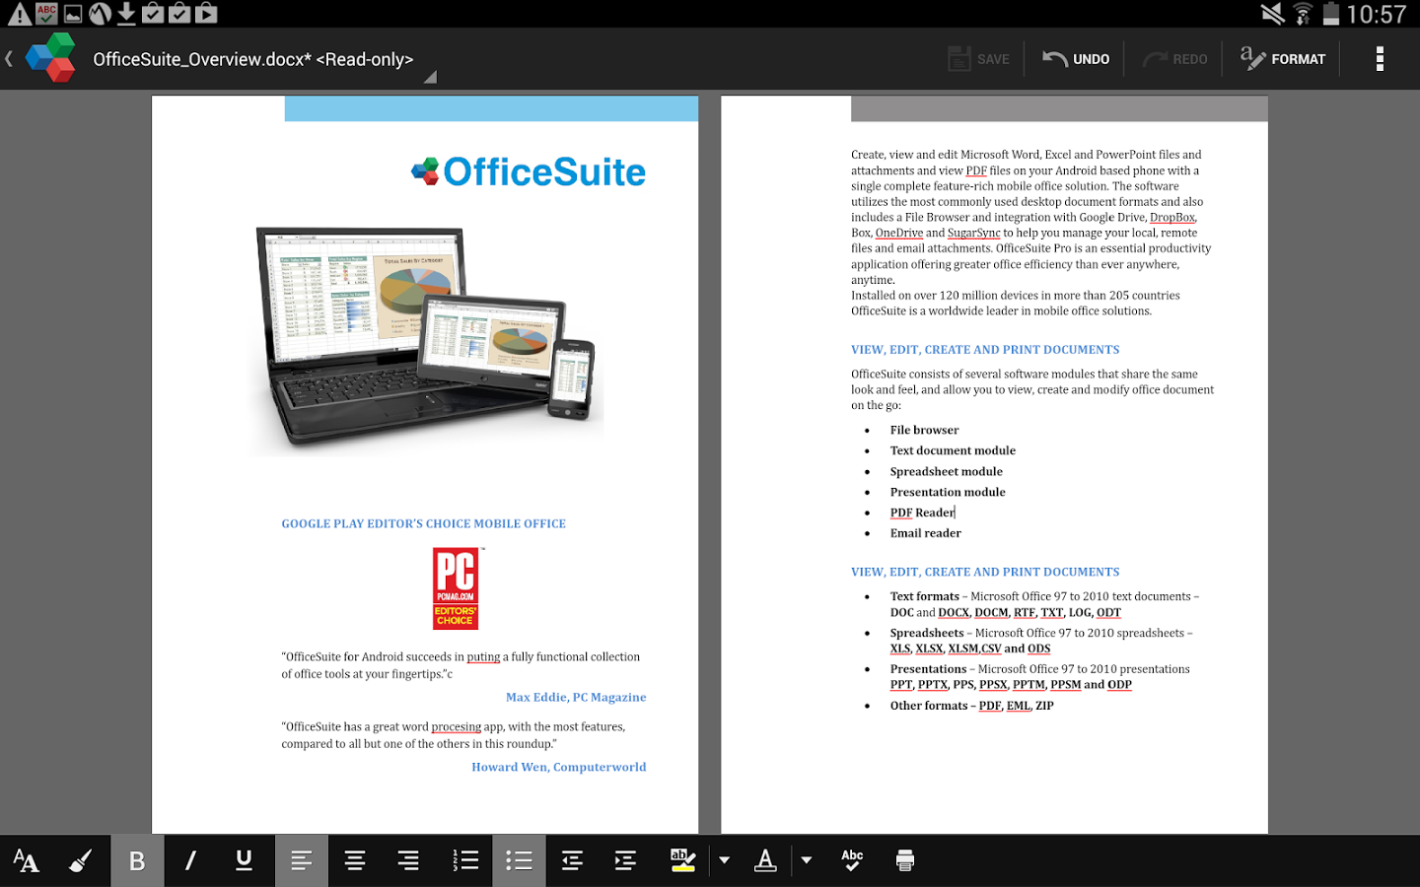The height and width of the screenshot is (887, 1420).
Task: Open the DropBox hyperlink in the document
Action: point(1171,217)
